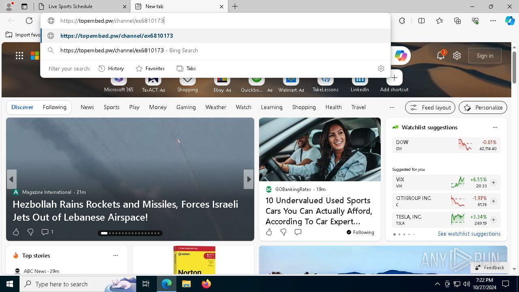
Task: Select the topembed.pw URL suggestion
Action: click(x=216, y=36)
